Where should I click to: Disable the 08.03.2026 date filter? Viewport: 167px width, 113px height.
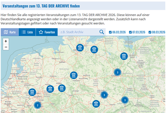pyautogui.click(x=150, y=32)
